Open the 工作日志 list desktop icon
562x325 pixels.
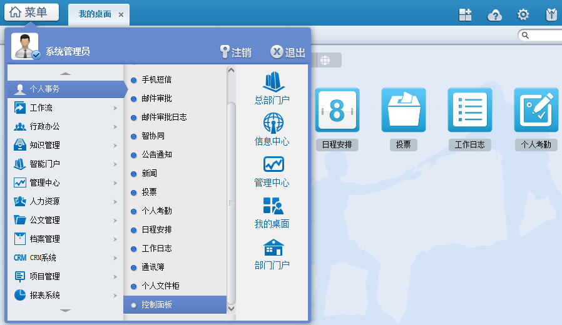[x=469, y=110]
